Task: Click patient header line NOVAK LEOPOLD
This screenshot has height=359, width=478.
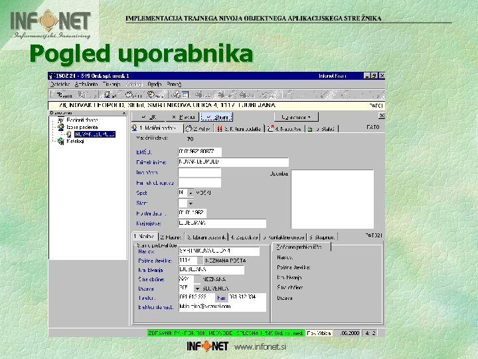Action: pyautogui.click(x=167, y=105)
